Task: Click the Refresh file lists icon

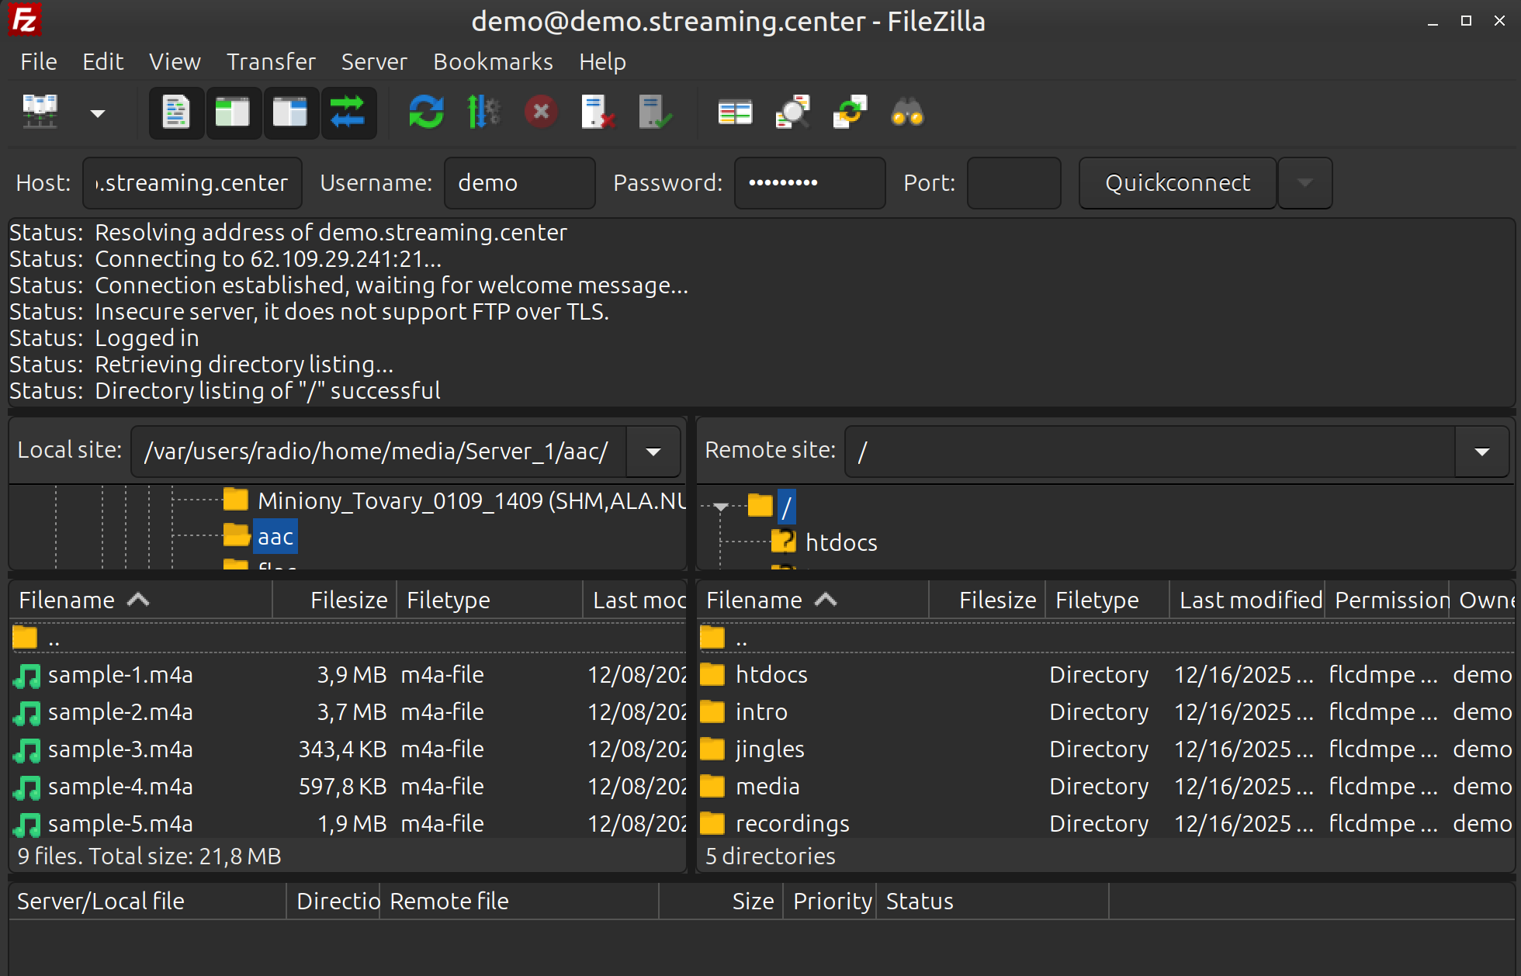Action: tap(426, 113)
